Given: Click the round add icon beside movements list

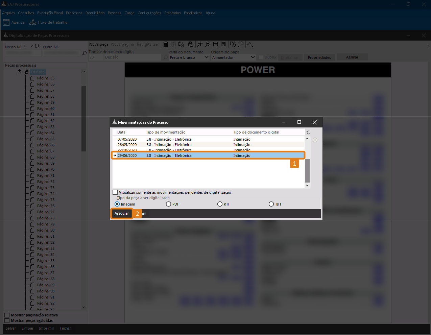Looking at the screenshot, I should pos(315,140).
